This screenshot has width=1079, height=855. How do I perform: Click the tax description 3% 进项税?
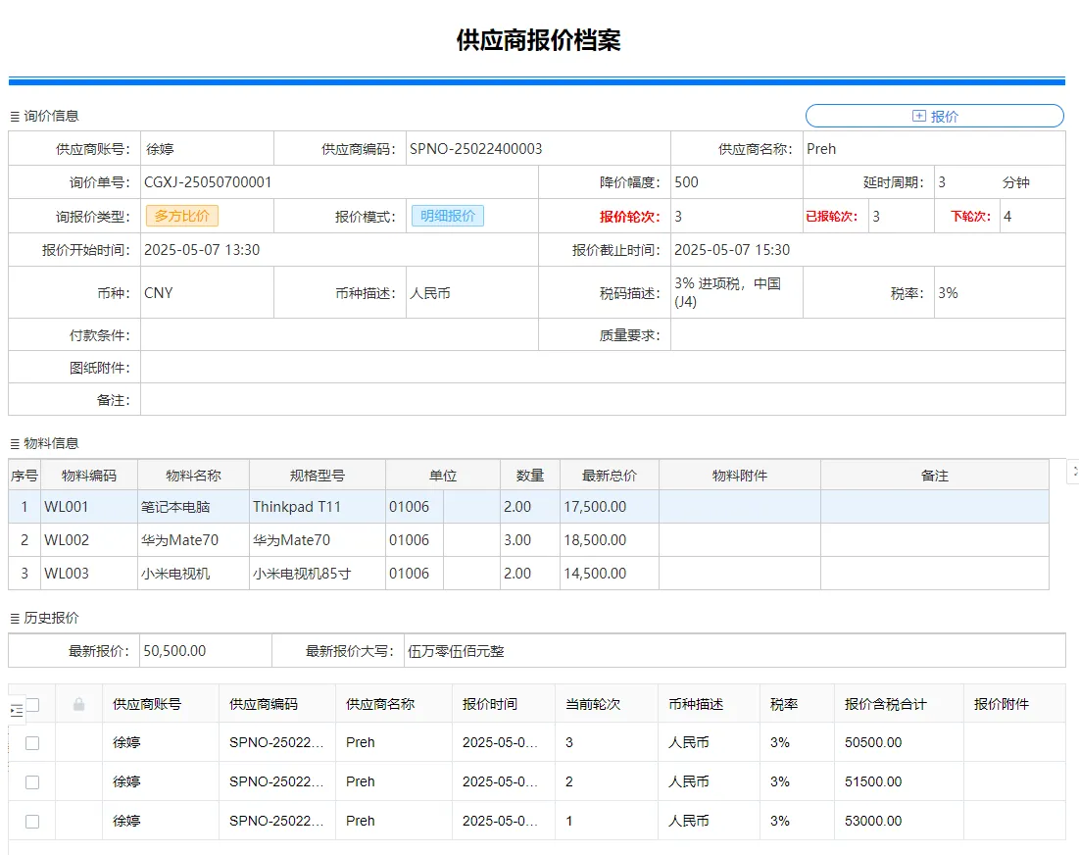click(728, 292)
